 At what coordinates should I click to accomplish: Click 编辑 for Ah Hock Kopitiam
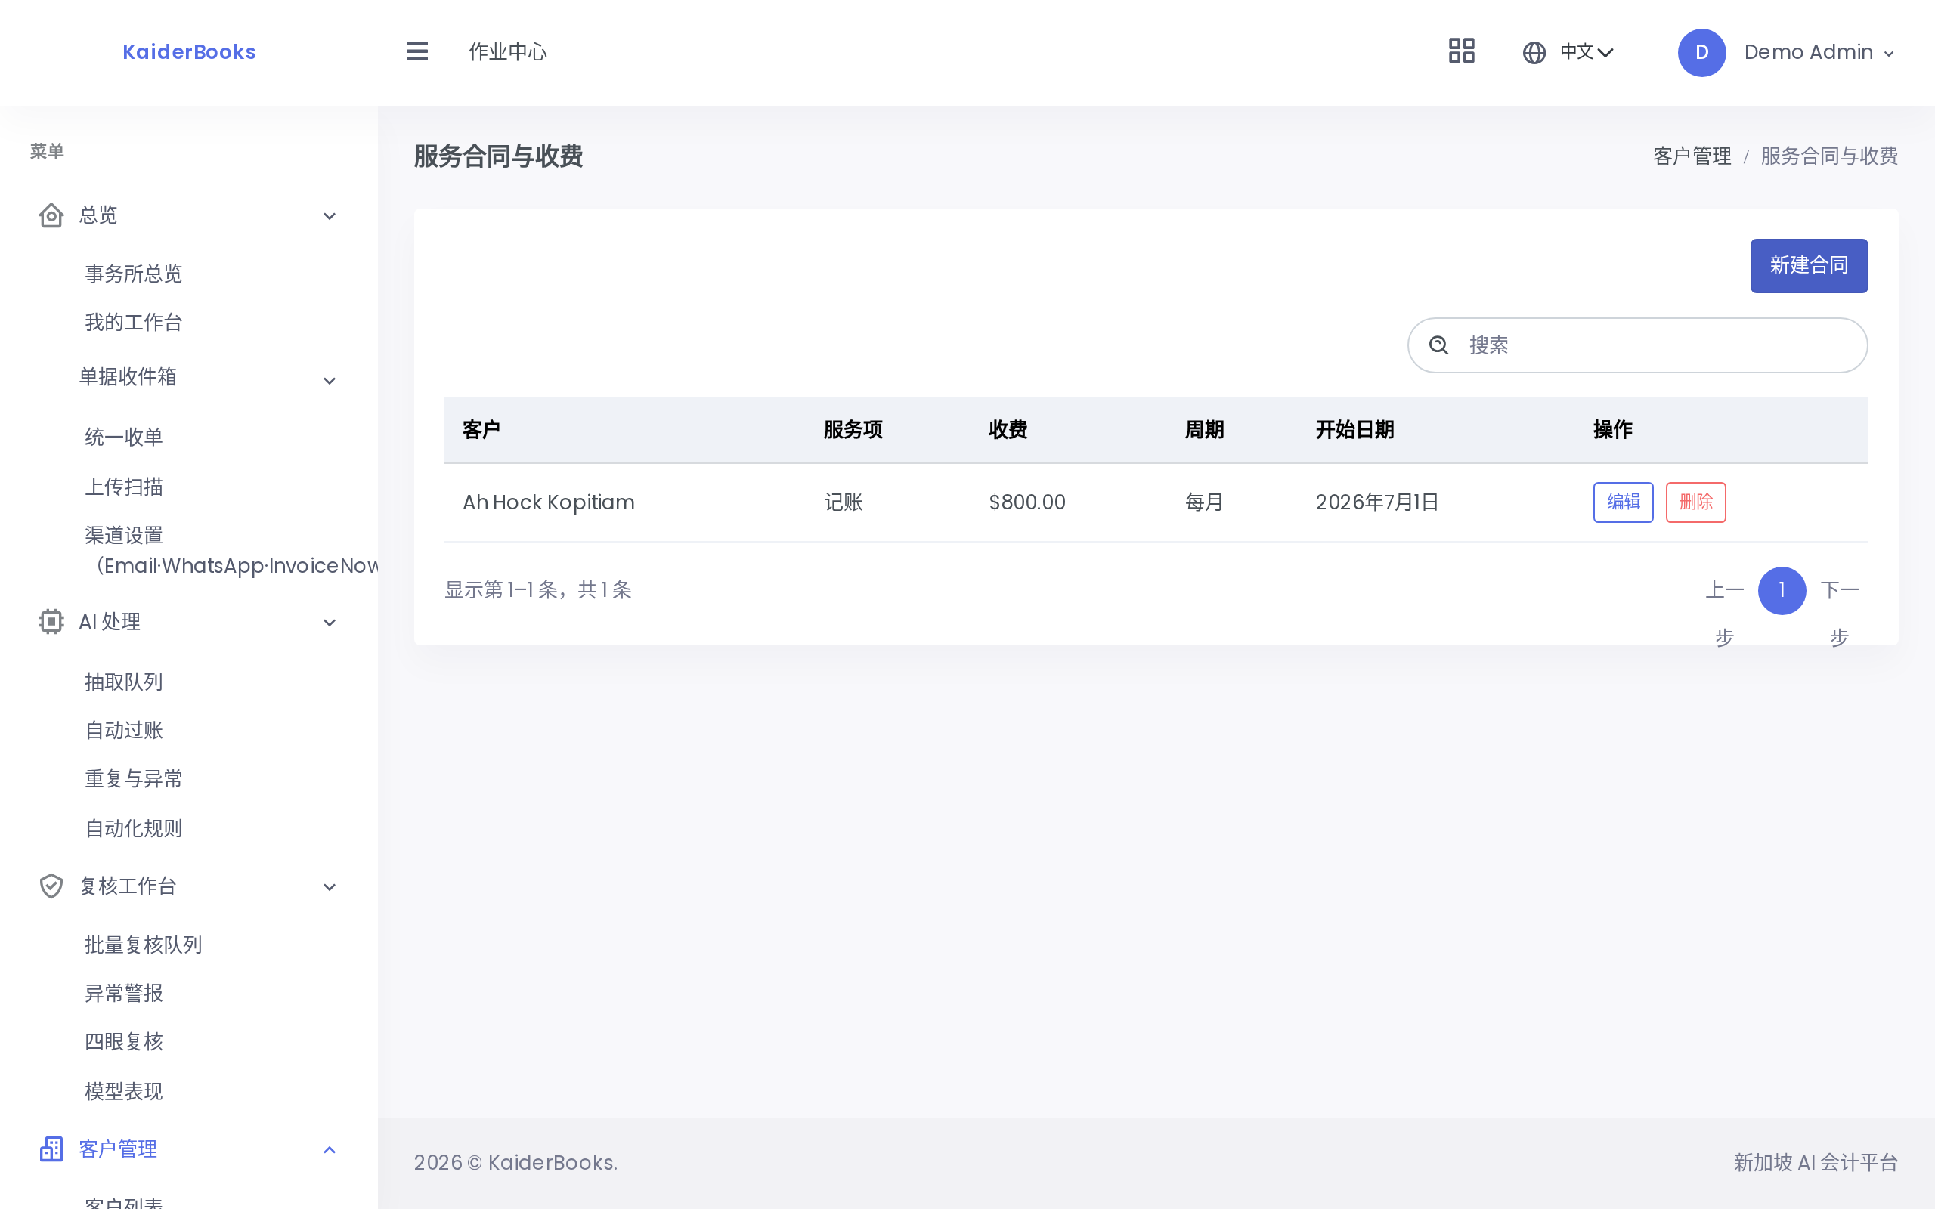[x=1623, y=502]
